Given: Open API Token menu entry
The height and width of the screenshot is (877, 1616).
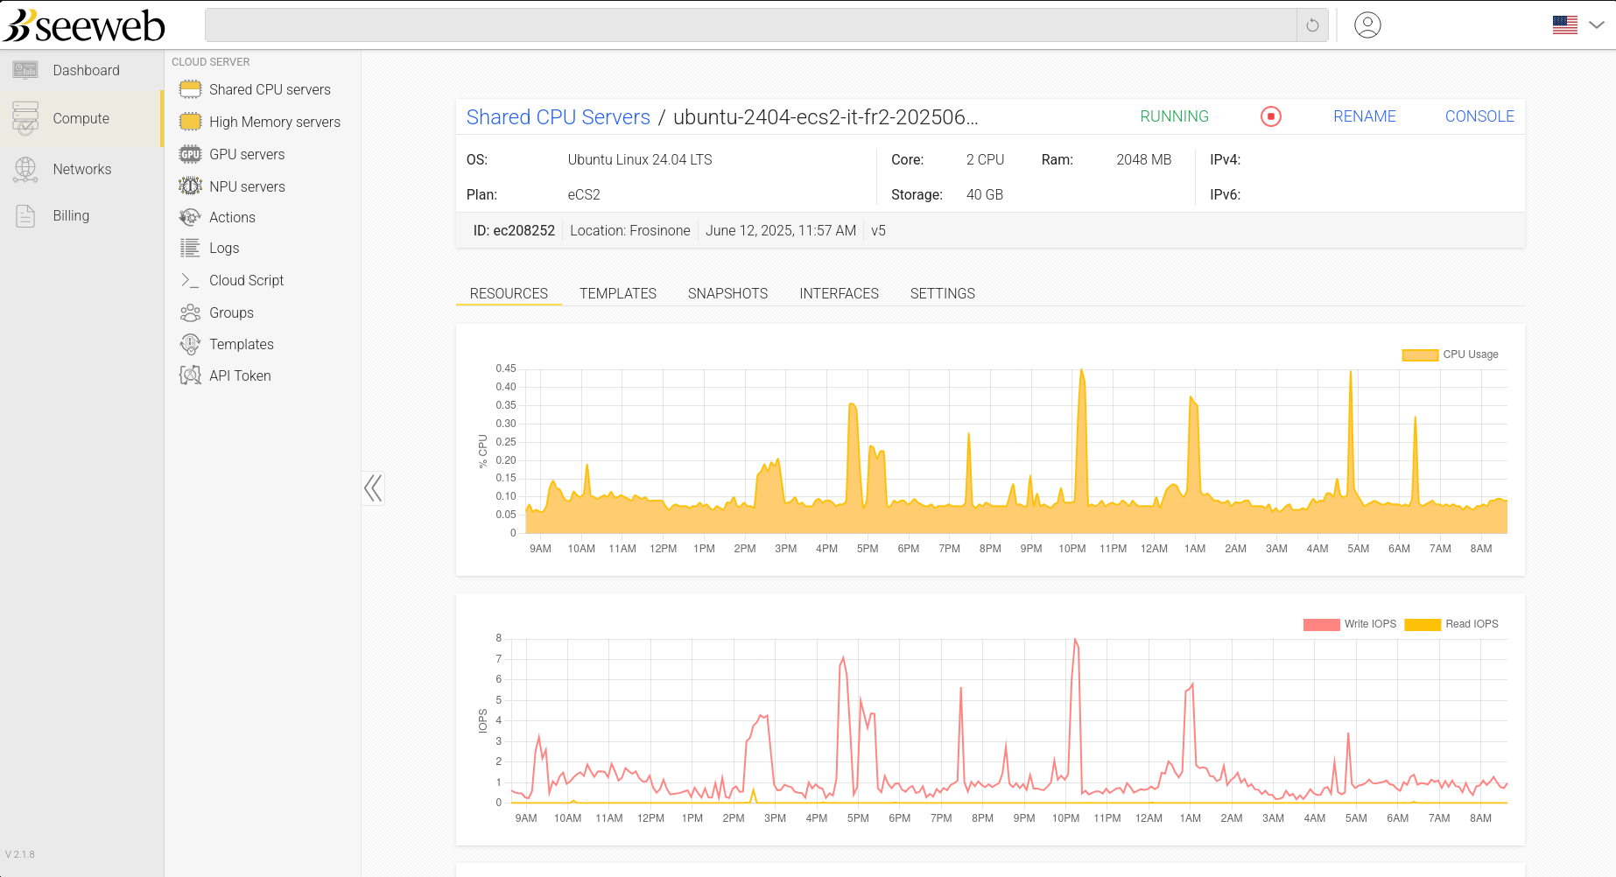Looking at the screenshot, I should click(240, 375).
